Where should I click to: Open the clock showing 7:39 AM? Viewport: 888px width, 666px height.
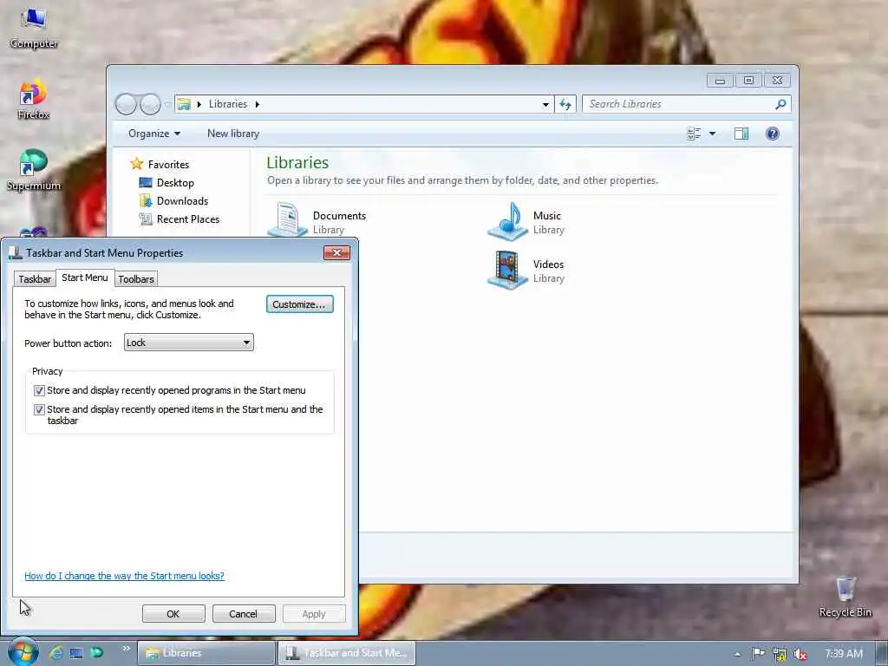[x=844, y=654]
